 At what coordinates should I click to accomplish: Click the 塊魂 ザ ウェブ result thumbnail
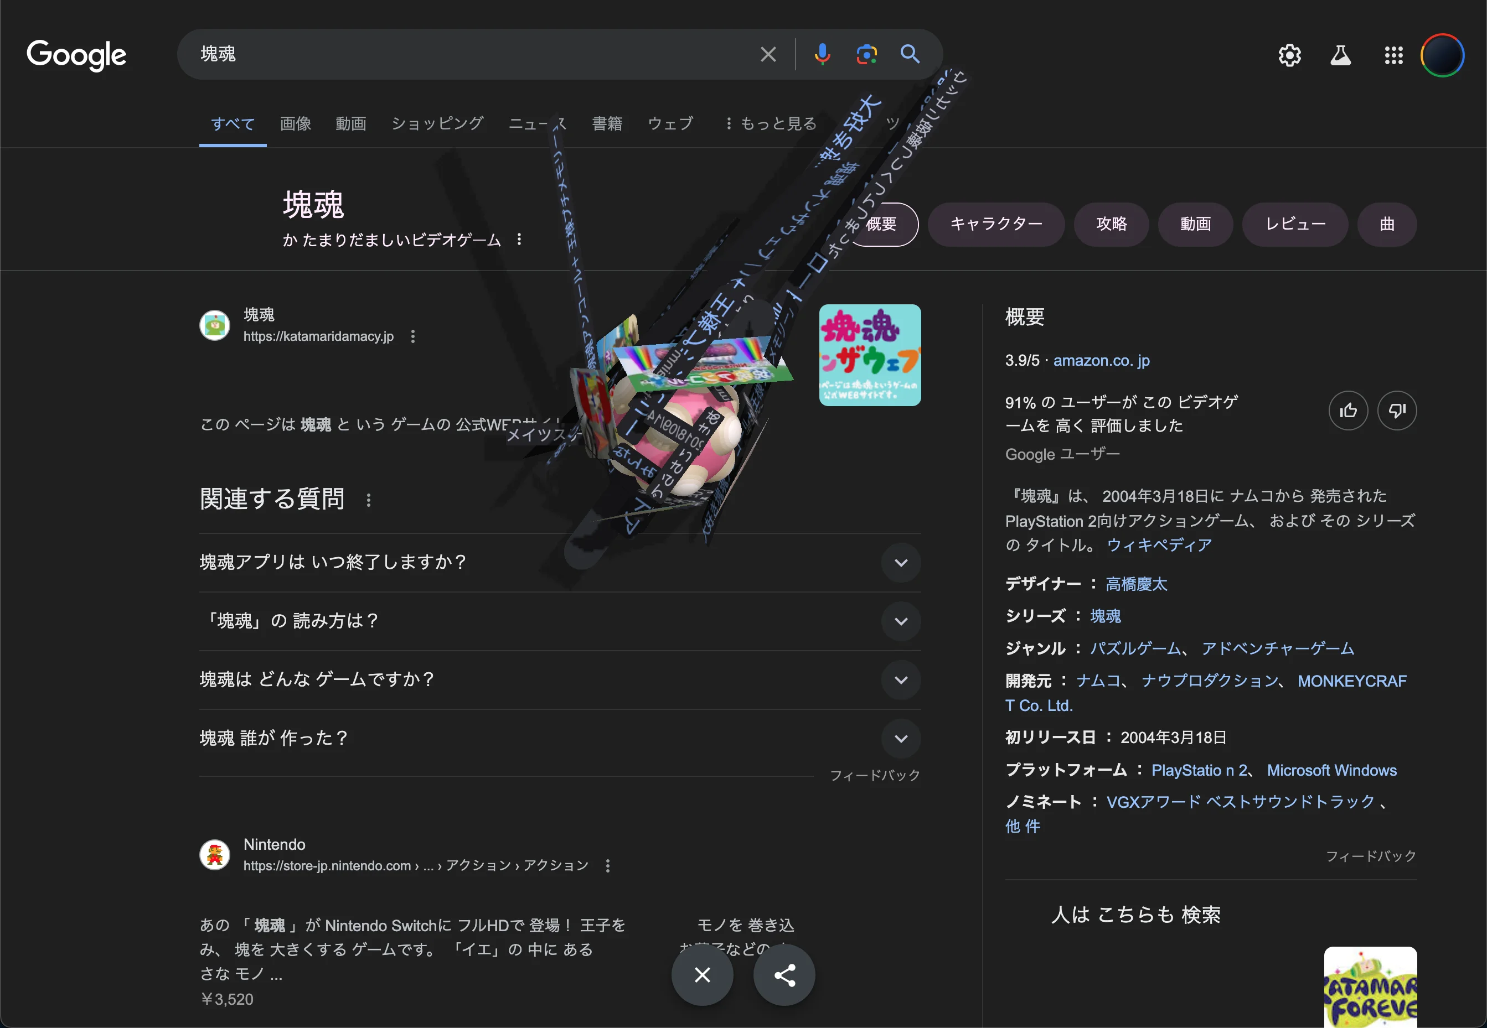870,355
